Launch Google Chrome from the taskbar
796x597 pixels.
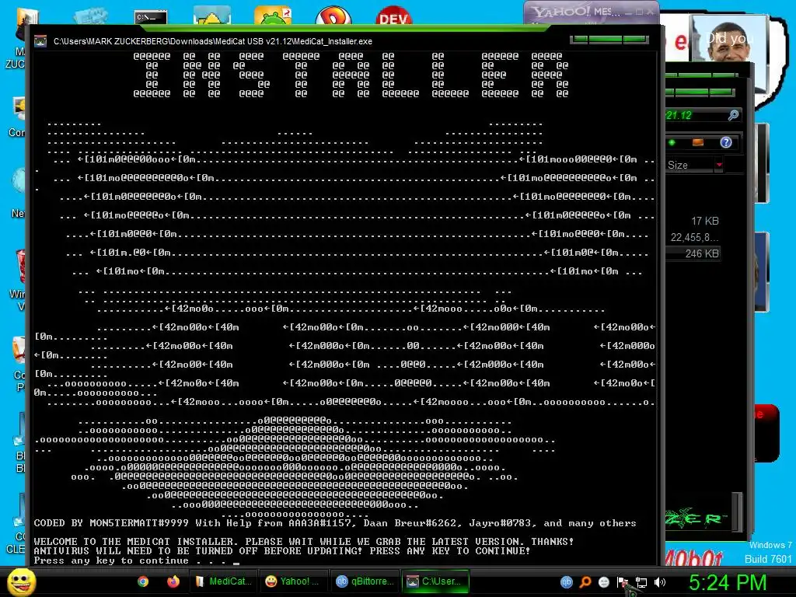[x=143, y=581]
